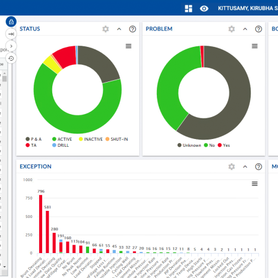Click the lock icon button
The image size is (278, 278).
click(11, 21)
